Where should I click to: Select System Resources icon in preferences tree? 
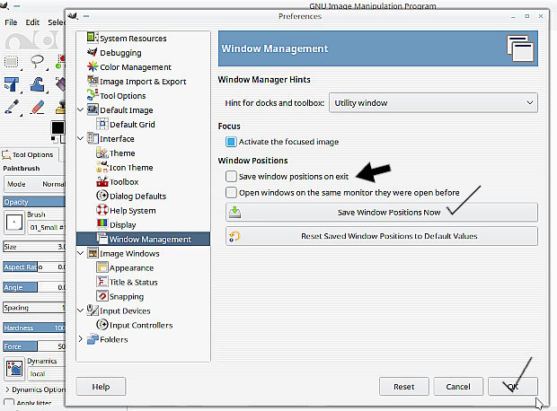click(x=93, y=38)
